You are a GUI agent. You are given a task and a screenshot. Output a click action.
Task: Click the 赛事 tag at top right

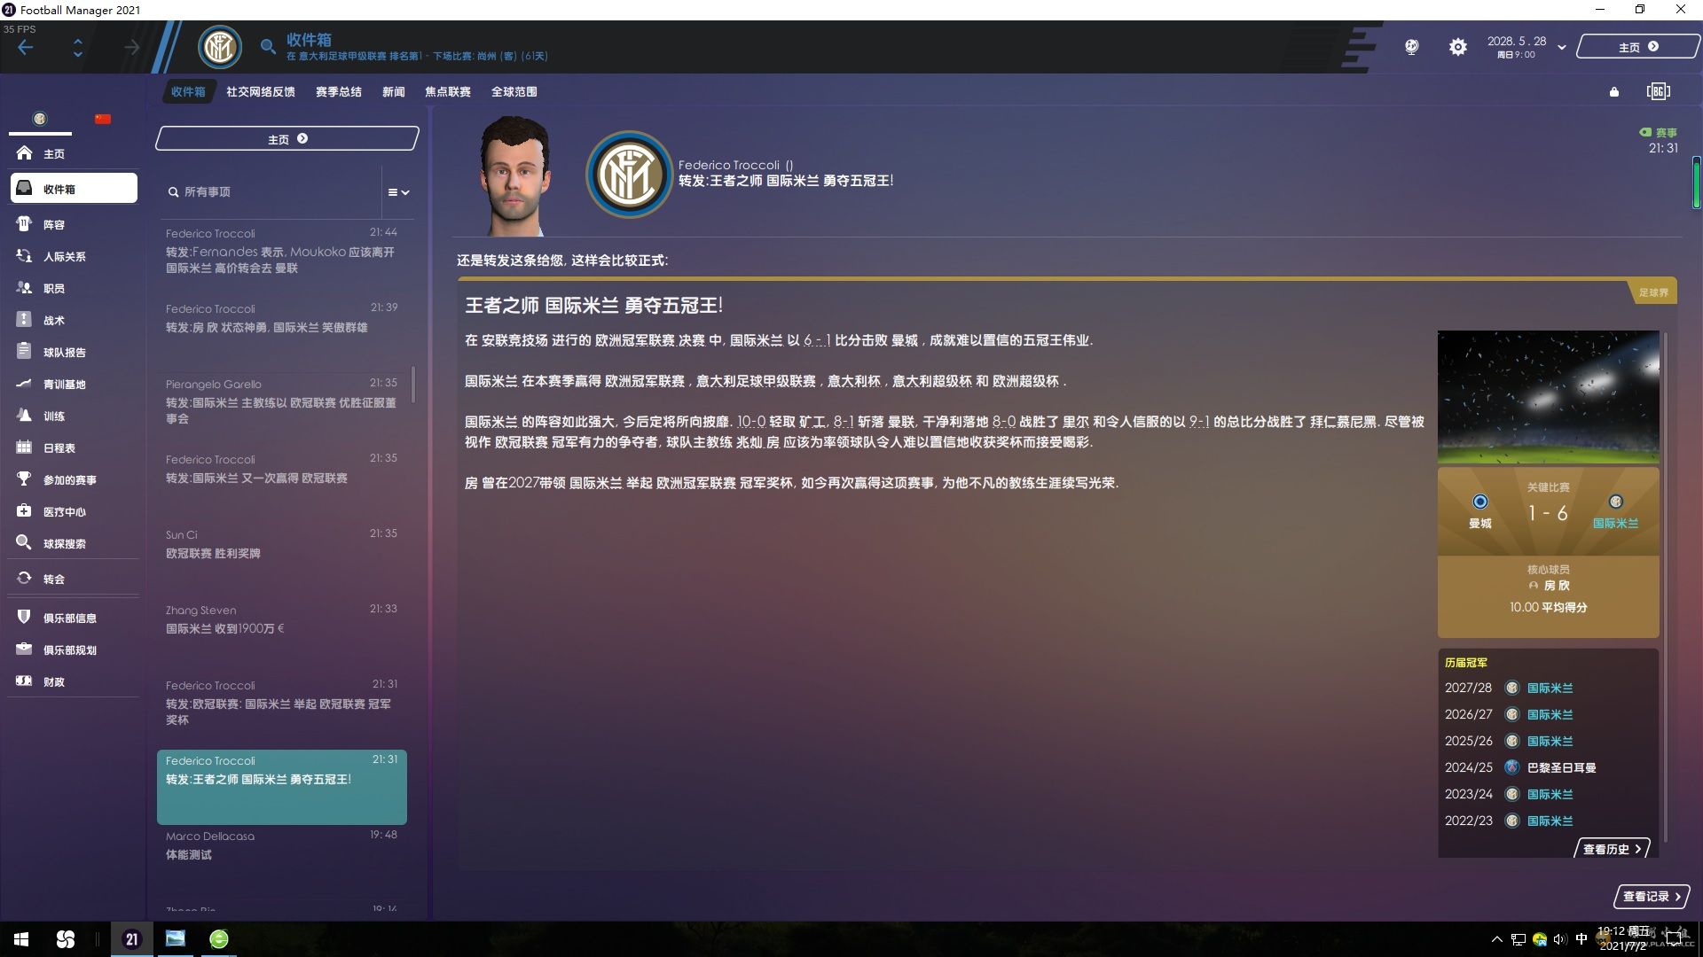pyautogui.click(x=1659, y=133)
